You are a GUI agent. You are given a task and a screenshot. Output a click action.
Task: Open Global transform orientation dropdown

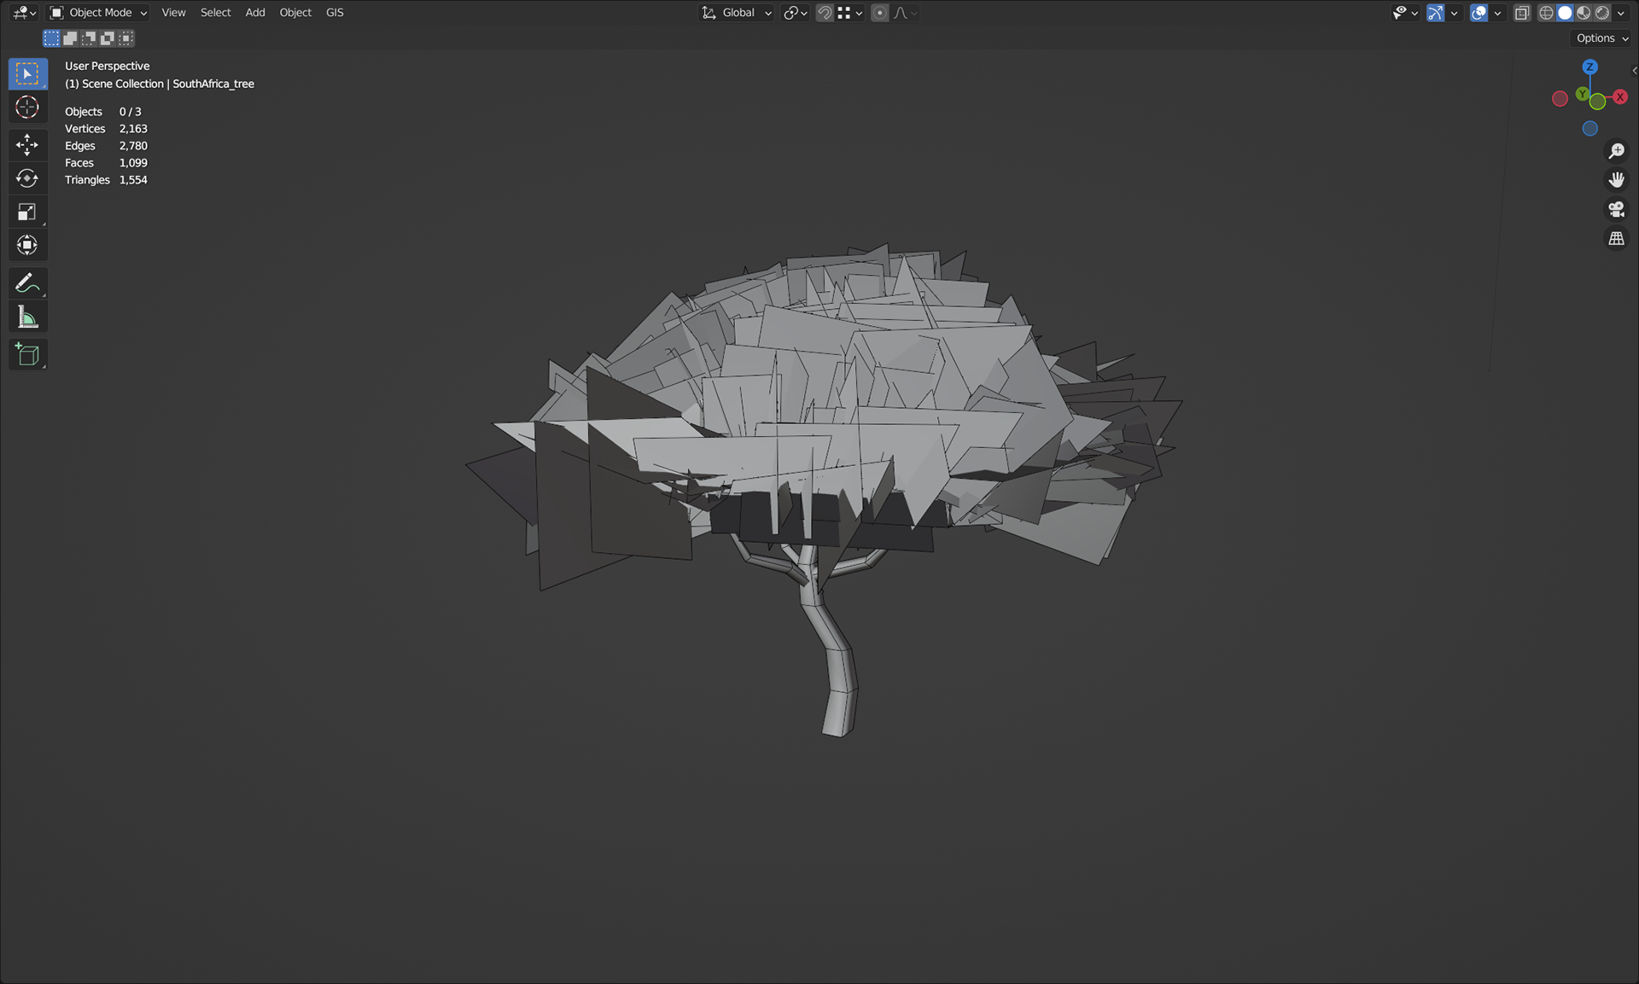738,13
